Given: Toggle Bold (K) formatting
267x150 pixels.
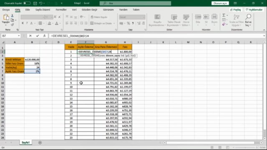Looking at the screenshot, I should [23, 23].
